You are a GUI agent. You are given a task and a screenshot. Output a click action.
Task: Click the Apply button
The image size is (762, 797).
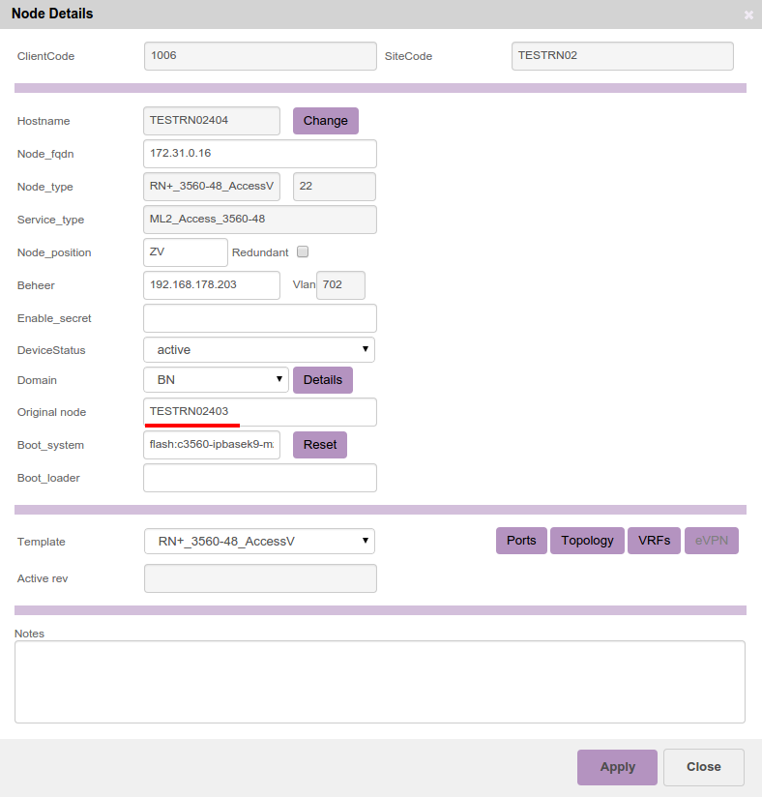point(617,767)
